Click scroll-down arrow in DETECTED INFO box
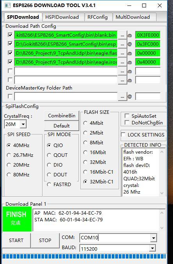The width and height of the screenshot is (173, 264). click(162, 193)
